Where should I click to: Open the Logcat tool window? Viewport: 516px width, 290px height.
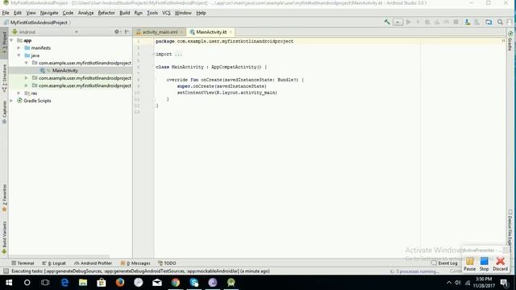54,263
